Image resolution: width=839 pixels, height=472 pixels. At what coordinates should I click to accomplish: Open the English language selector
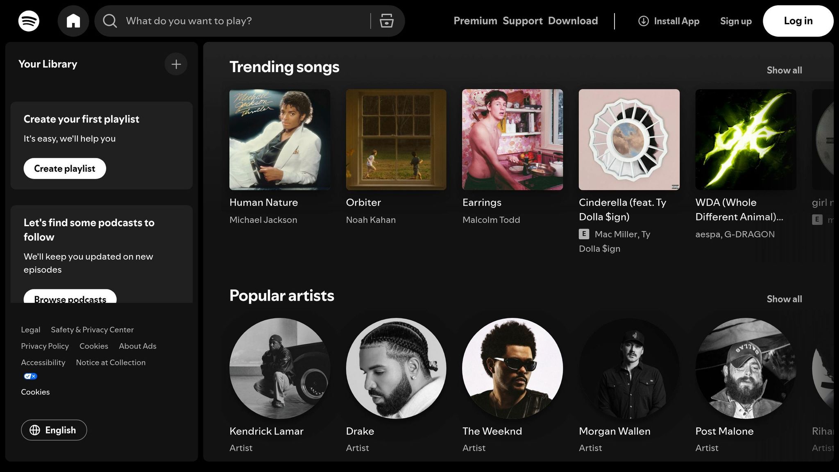tap(54, 430)
